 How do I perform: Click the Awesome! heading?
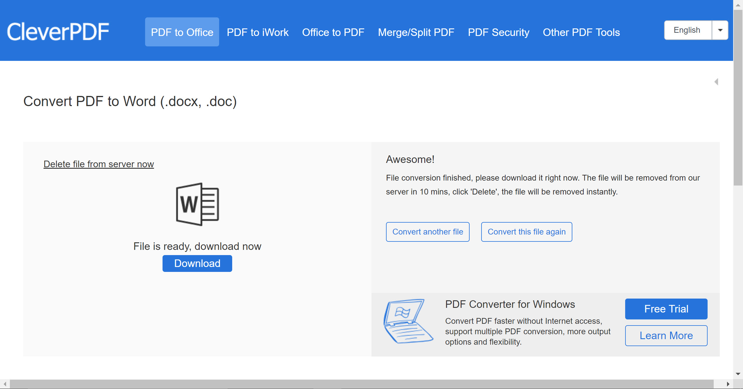pyautogui.click(x=410, y=159)
